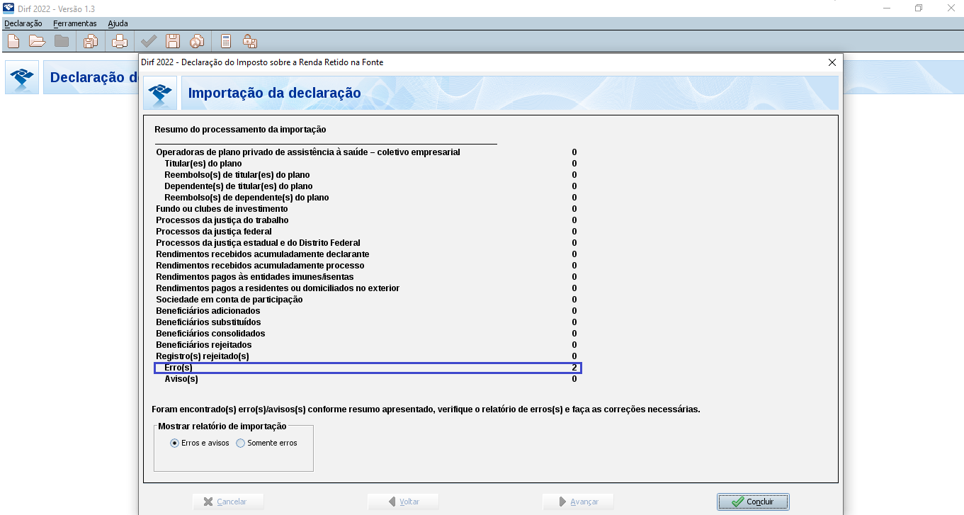Go back with the Voltar button
This screenshot has width=964, height=515.
403,502
